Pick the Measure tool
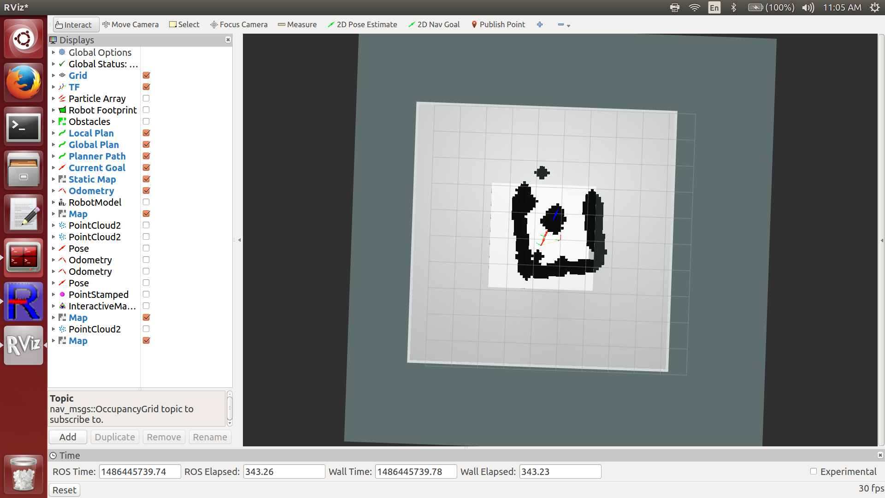The image size is (885, 498). tap(297, 25)
